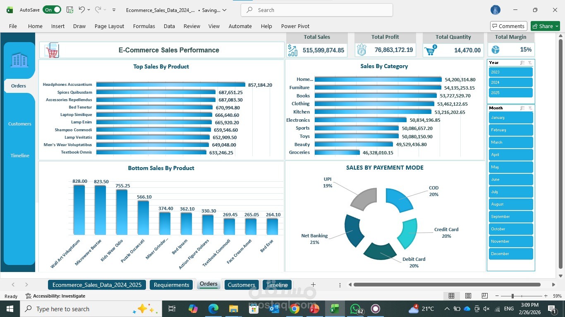Switch to Page Break Preview via status bar icon
This screenshot has height=317, width=565.
(484, 296)
